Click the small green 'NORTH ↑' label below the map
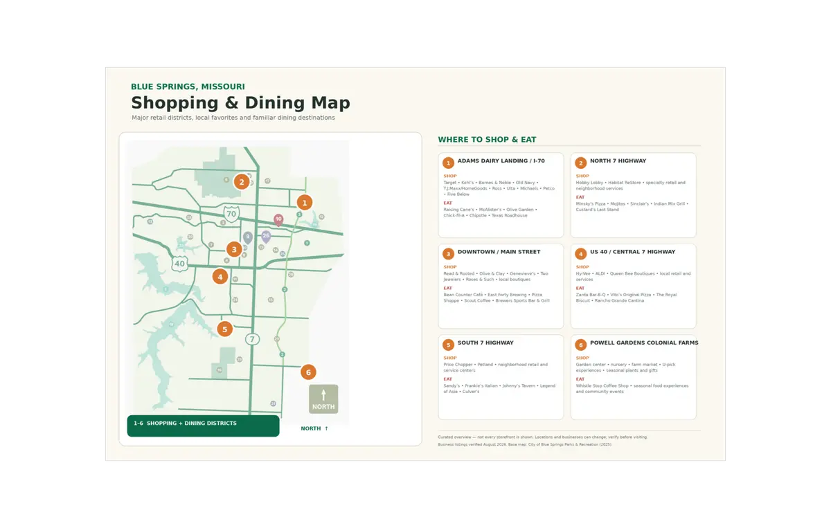The width and height of the screenshot is (831, 528). click(314, 428)
